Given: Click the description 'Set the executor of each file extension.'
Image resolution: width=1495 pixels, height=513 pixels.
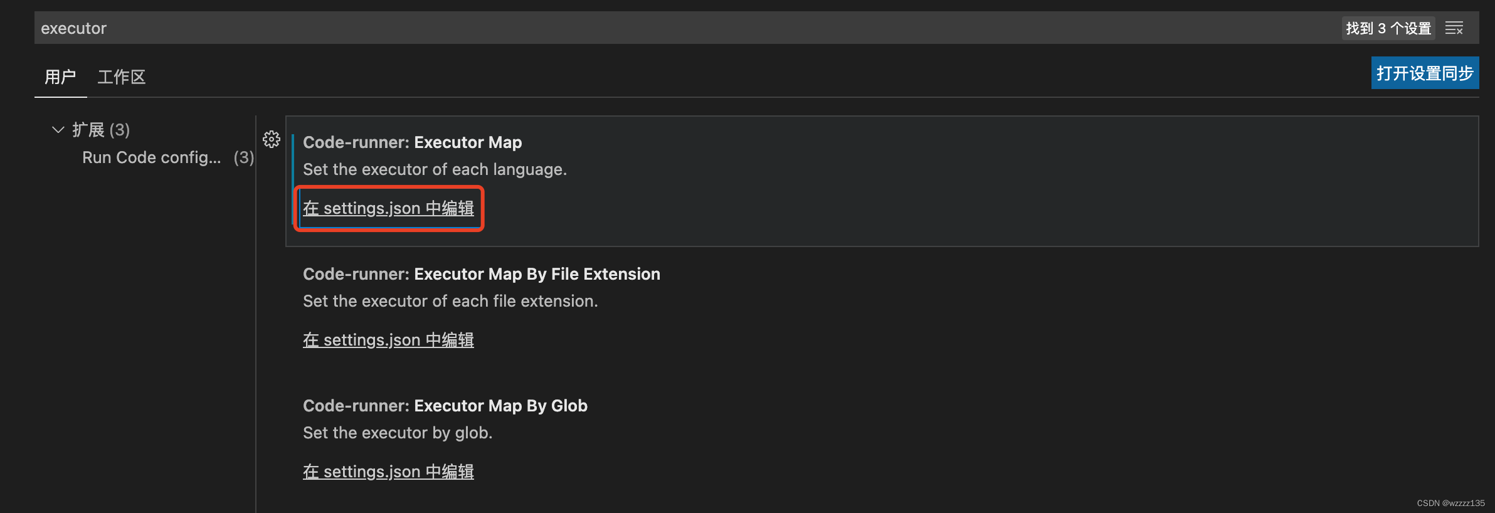Looking at the screenshot, I should (450, 301).
